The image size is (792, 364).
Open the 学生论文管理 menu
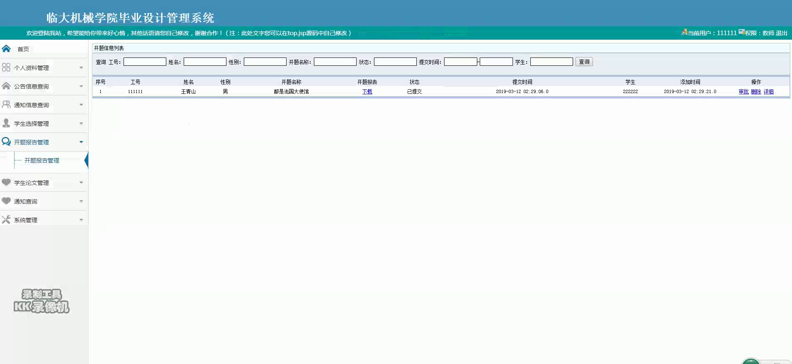pyautogui.click(x=32, y=183)
